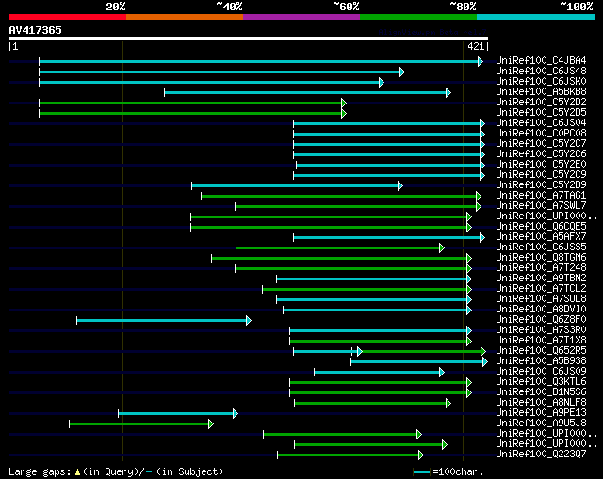The height and width of the screenshot is (479, 603).
Task: Select the UniRef100_A9U5J8 label
Action: pos(541,423)
